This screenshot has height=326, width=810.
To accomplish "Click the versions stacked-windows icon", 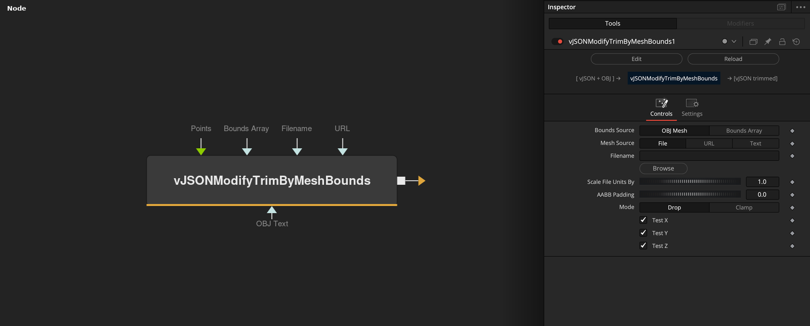I will (753, 42).
